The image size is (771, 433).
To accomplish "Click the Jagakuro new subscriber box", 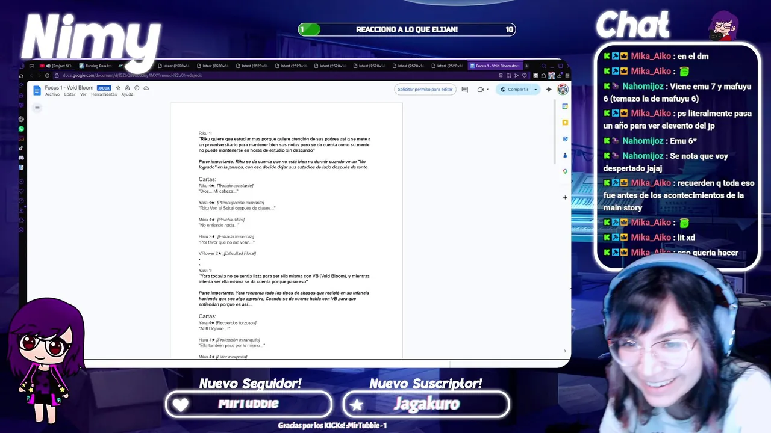I will pos(426,404).
